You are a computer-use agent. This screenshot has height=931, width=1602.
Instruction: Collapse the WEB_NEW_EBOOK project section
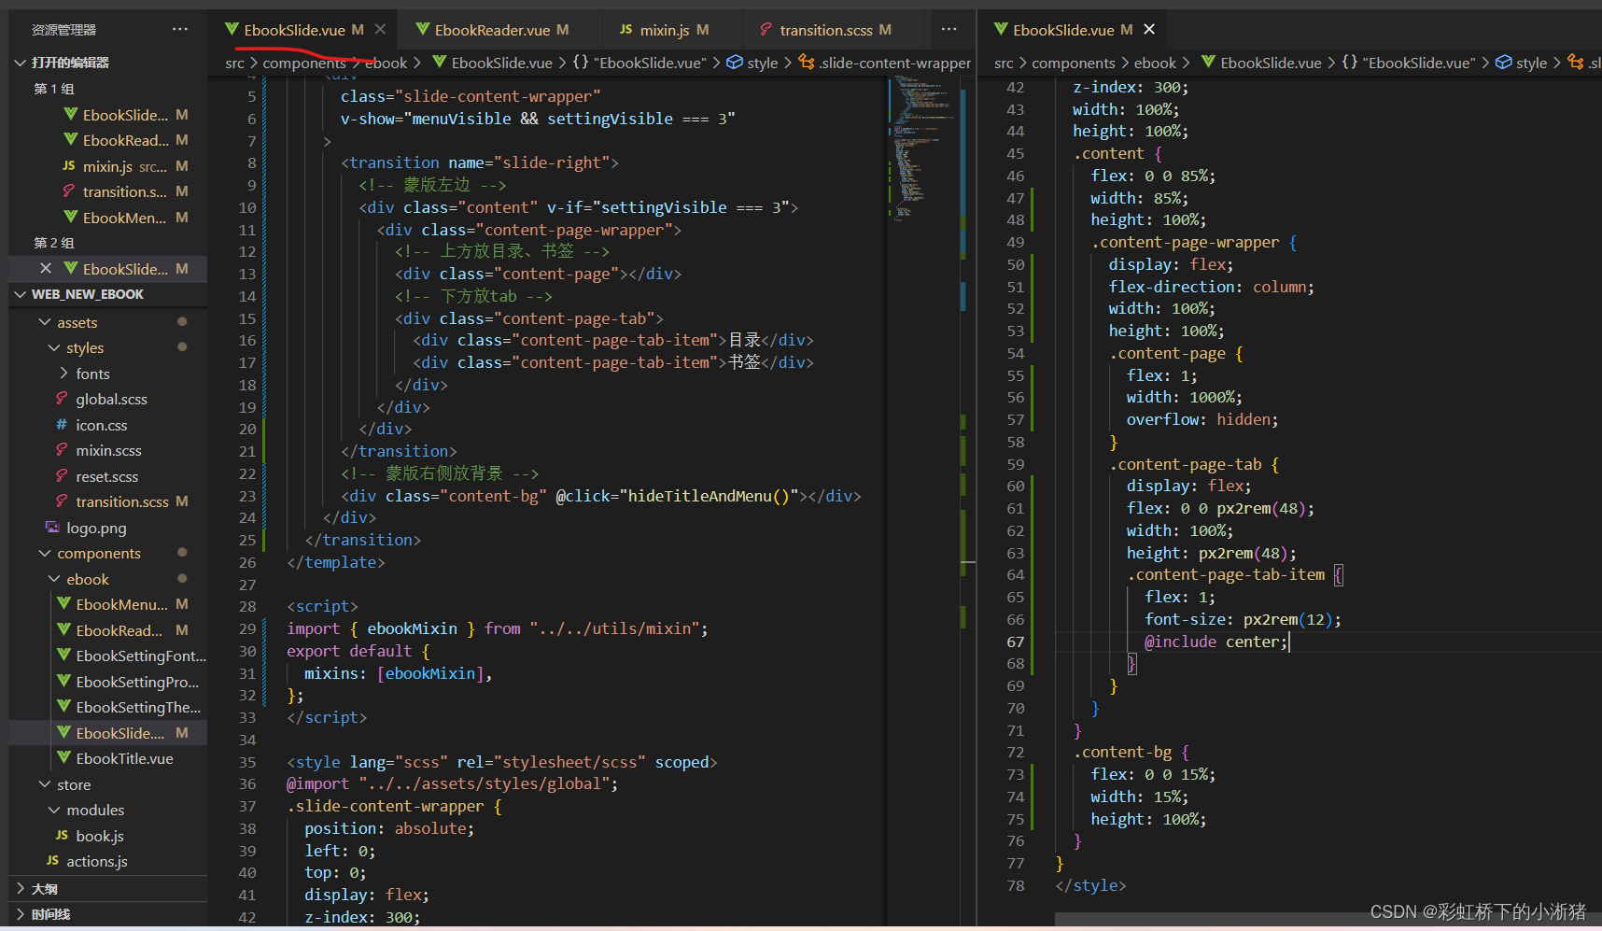[21, 294]
